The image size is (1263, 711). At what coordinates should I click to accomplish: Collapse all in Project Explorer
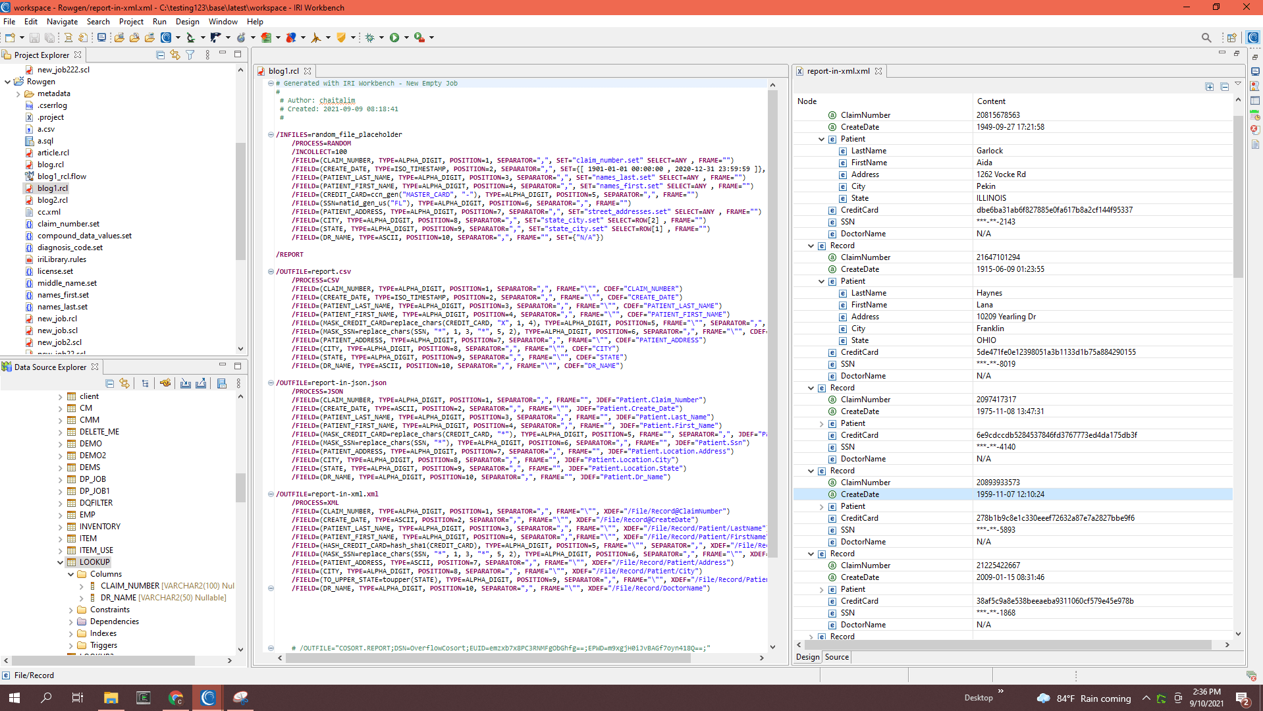160,55
